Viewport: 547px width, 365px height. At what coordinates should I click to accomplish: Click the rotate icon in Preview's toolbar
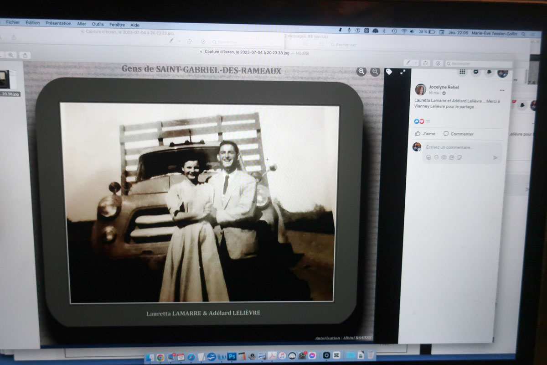pyautogui.click(x=425, y=63)
